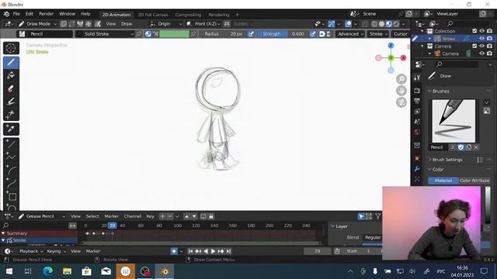The height and width of the screenshot is (279, 497).
Task: Open the Origin stroke placement dropdown
Action: point(165,24)
